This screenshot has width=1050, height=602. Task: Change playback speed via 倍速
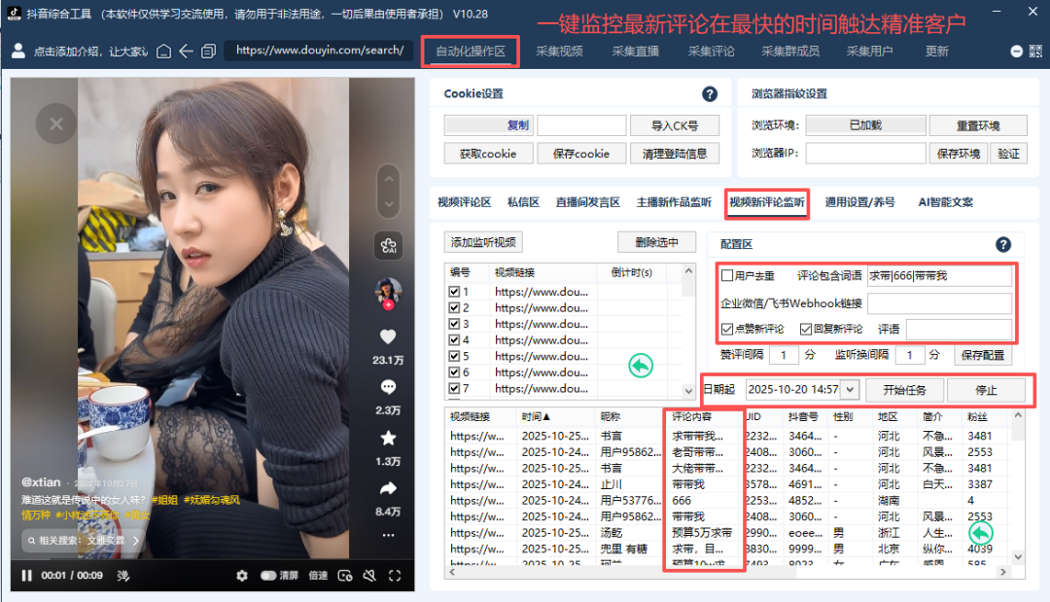pyautogui.click(x=318, y=575)
